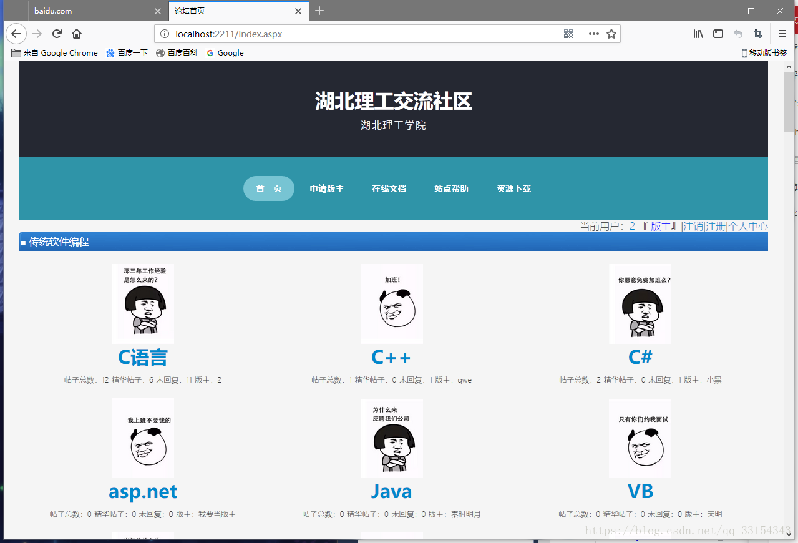
Task: Bookmark this page with the star icon
Action: 611,34
